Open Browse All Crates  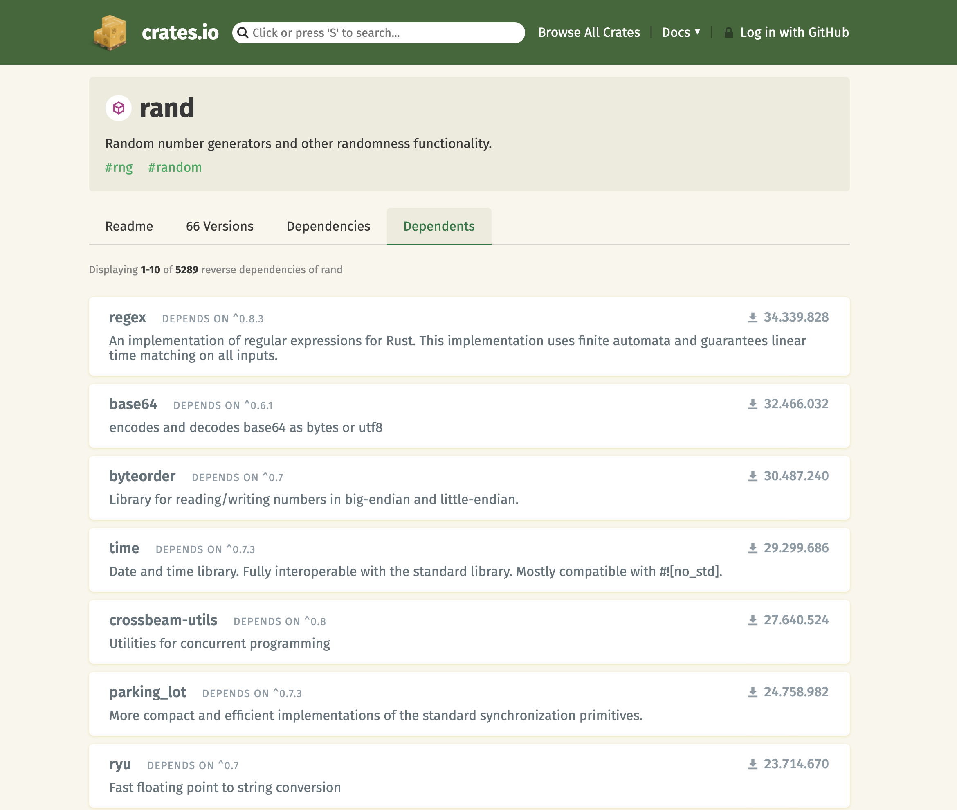(x=589, y=33)
